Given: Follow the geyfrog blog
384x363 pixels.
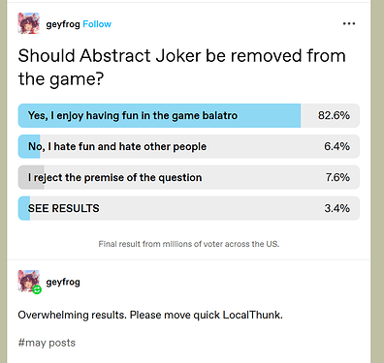Looking at the screenshot, I should click(x=97, y=24).
